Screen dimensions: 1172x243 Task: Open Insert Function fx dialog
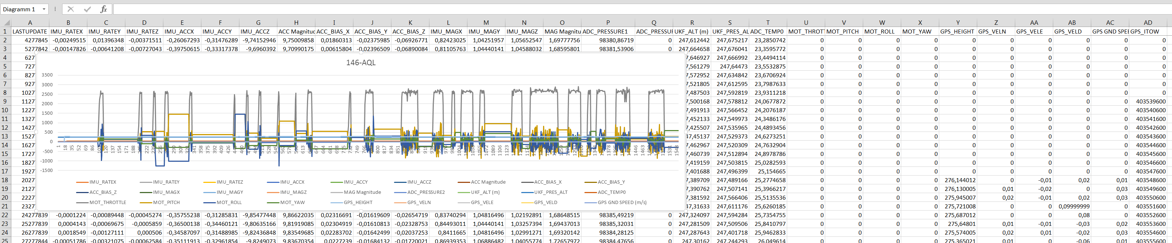[x=104, y=9]
